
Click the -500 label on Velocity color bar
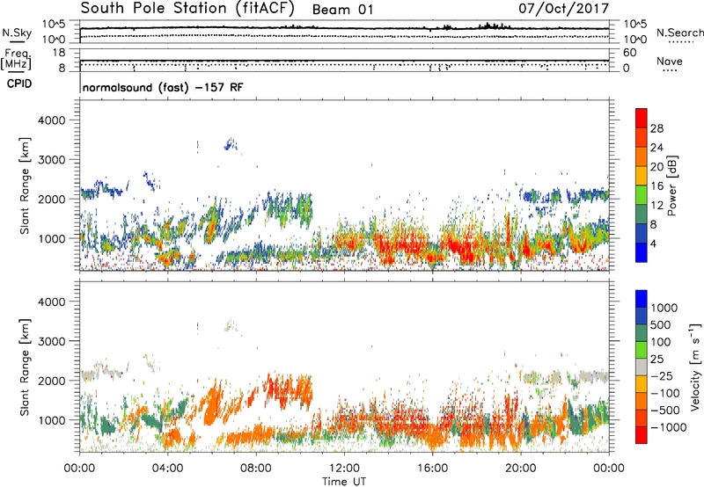[x=665, y=410]
